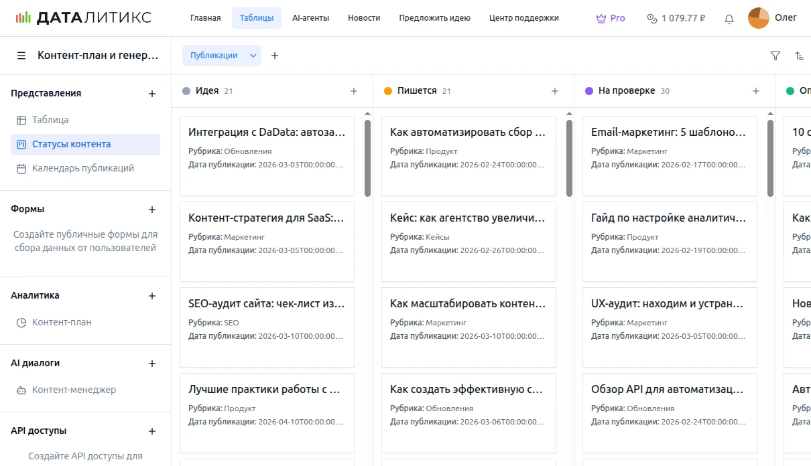Add new item in API доступы section
Viewport: 811px width, 466px height.
click(x=152, y=431)
